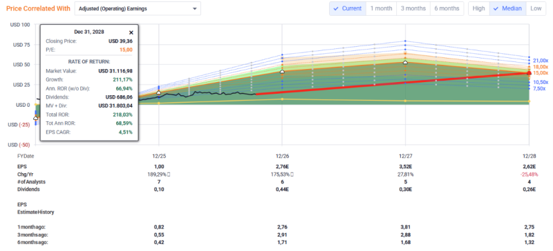Click the P/E 15,00 value in tooltip

[x=126, y=50]
